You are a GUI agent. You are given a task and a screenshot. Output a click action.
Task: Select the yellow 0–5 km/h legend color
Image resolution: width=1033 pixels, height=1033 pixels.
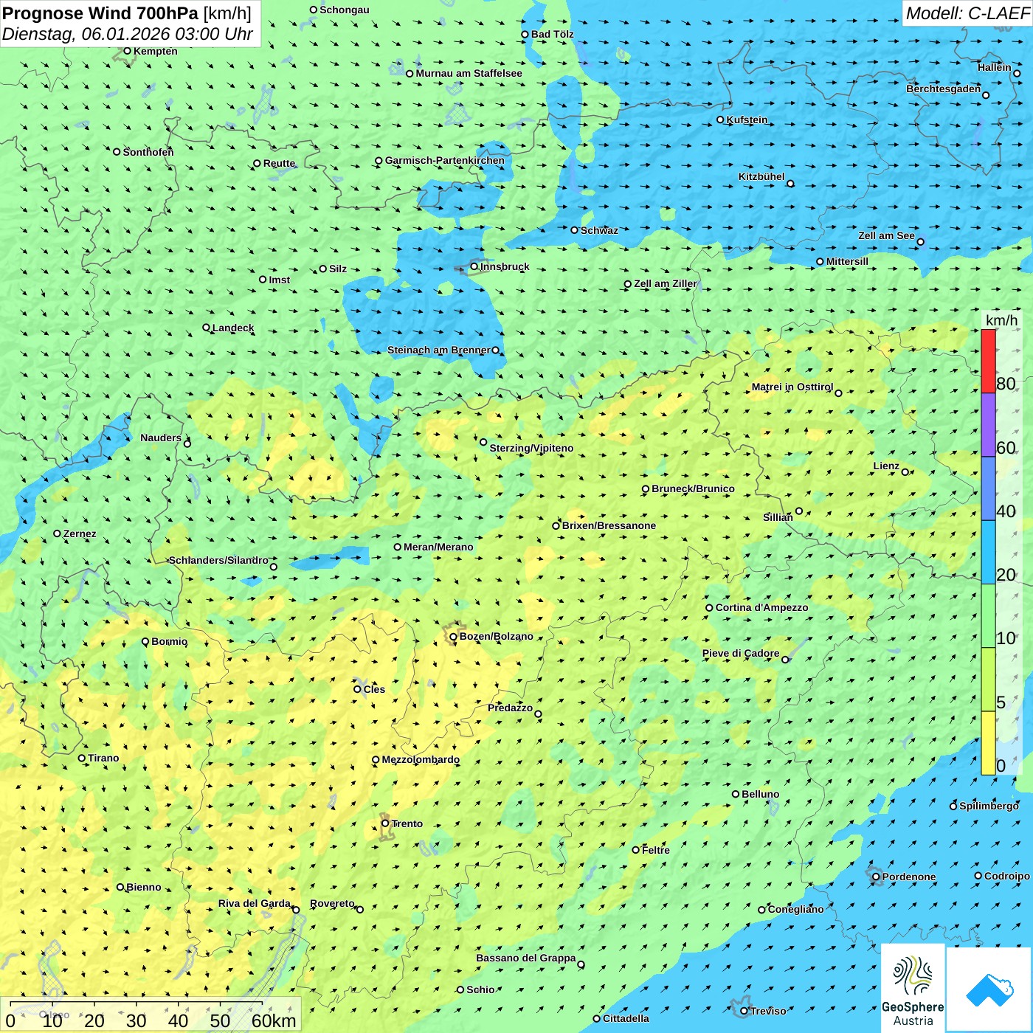[x=988, y=742]
